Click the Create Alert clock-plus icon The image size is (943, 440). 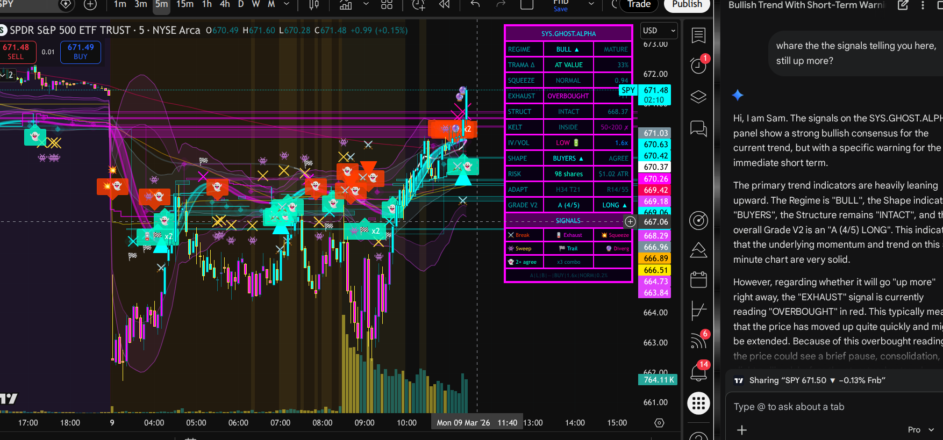[x=418, y=4]
